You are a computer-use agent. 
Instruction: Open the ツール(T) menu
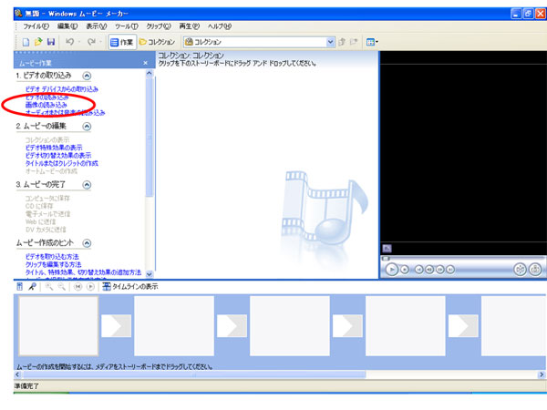(127, 26)
